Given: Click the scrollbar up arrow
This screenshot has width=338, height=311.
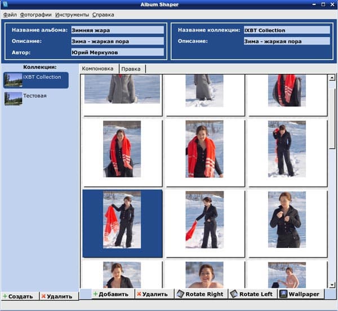Looking at the screenshot, I should tap(332, 78).
